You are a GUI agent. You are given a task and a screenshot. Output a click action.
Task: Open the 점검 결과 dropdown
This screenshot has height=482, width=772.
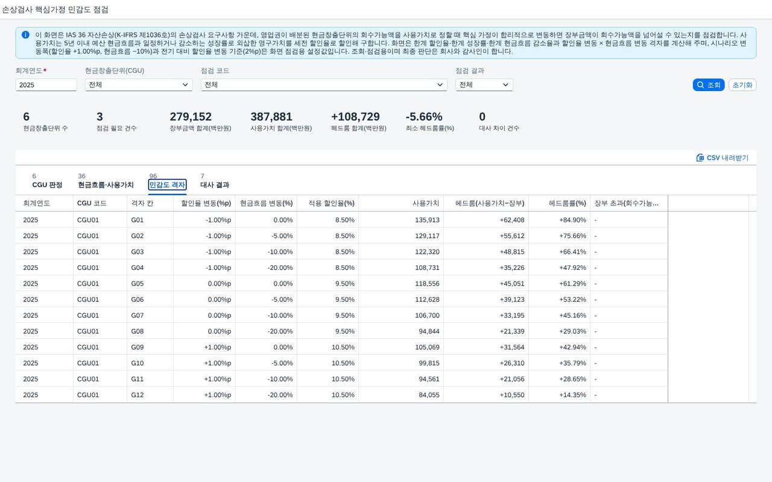(484, 85)
